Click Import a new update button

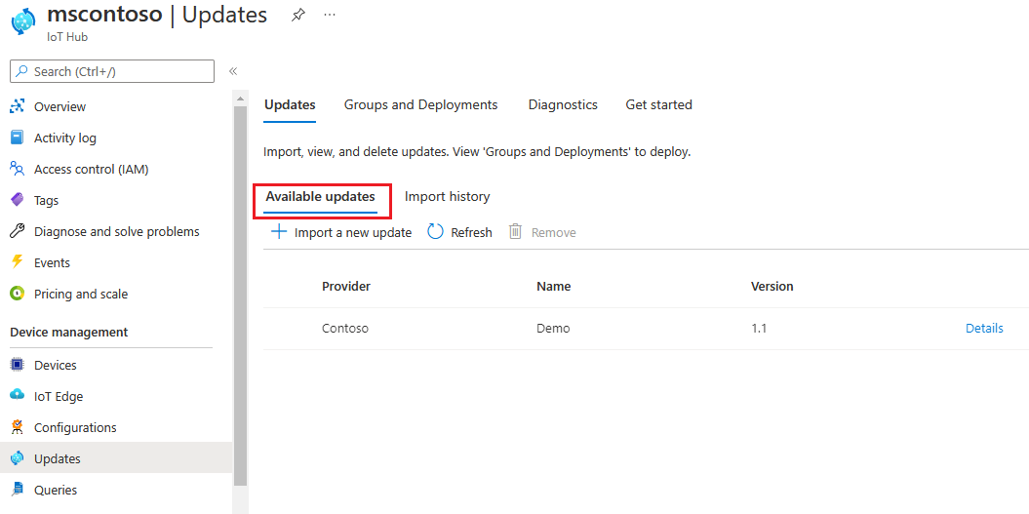pyautogui.click(x=341, y=232)
